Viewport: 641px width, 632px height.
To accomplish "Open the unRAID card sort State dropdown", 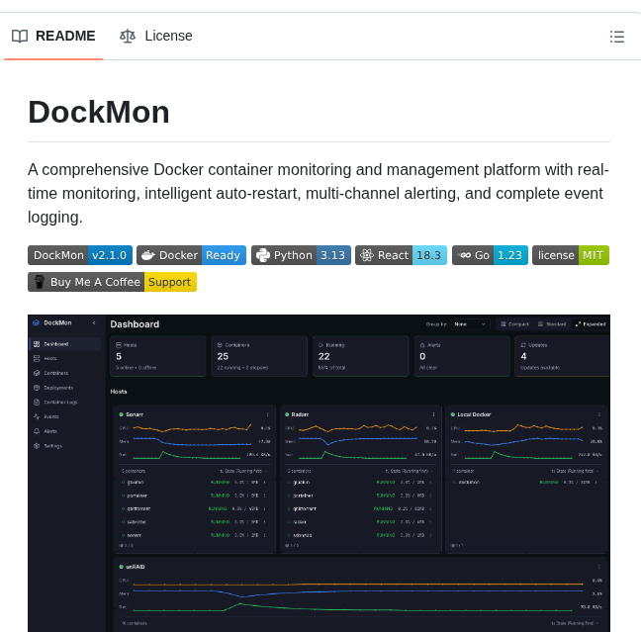I will (x=575, y=623).
